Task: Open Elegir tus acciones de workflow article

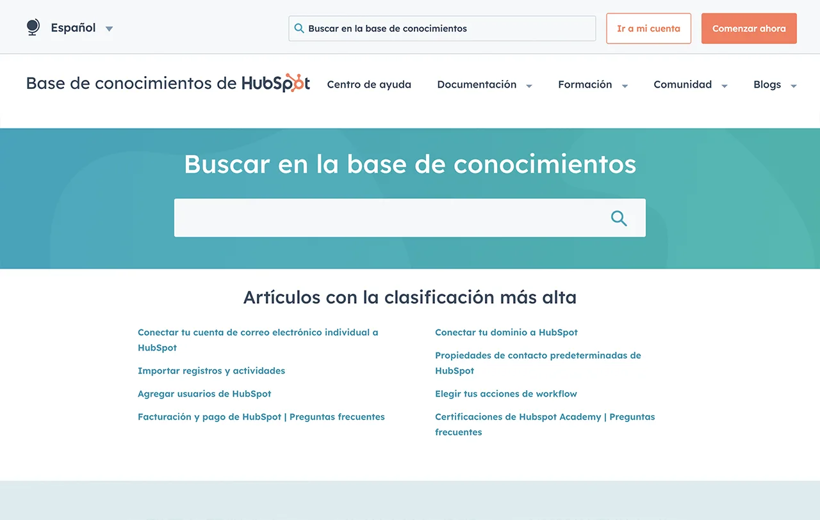Action: [x=506, y=394]
